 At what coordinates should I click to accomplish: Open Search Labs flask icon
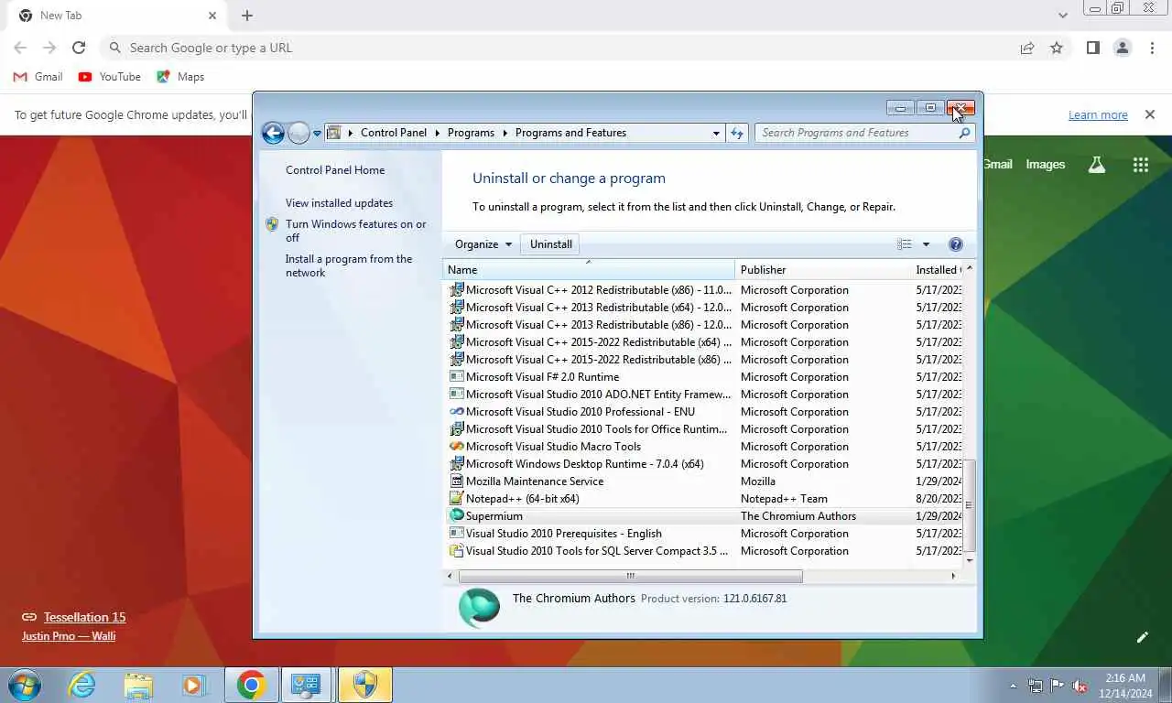1097,165
